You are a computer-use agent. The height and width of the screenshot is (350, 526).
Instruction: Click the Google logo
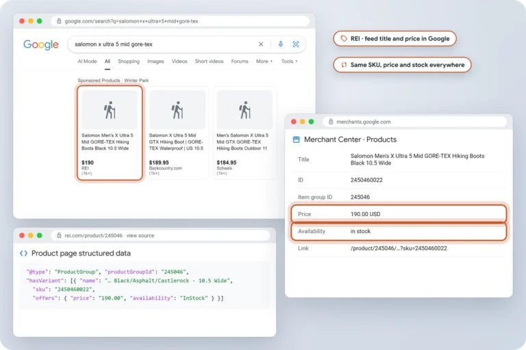(41, 44)
